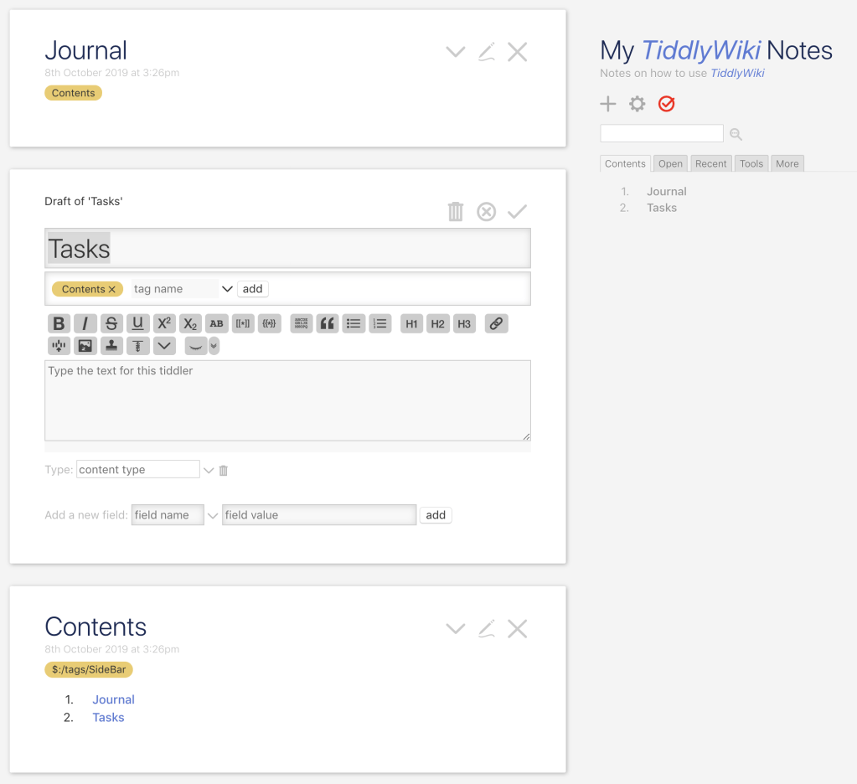The image size is (857, 784).
Task: Click the superscript button
Action: [164, 324]
